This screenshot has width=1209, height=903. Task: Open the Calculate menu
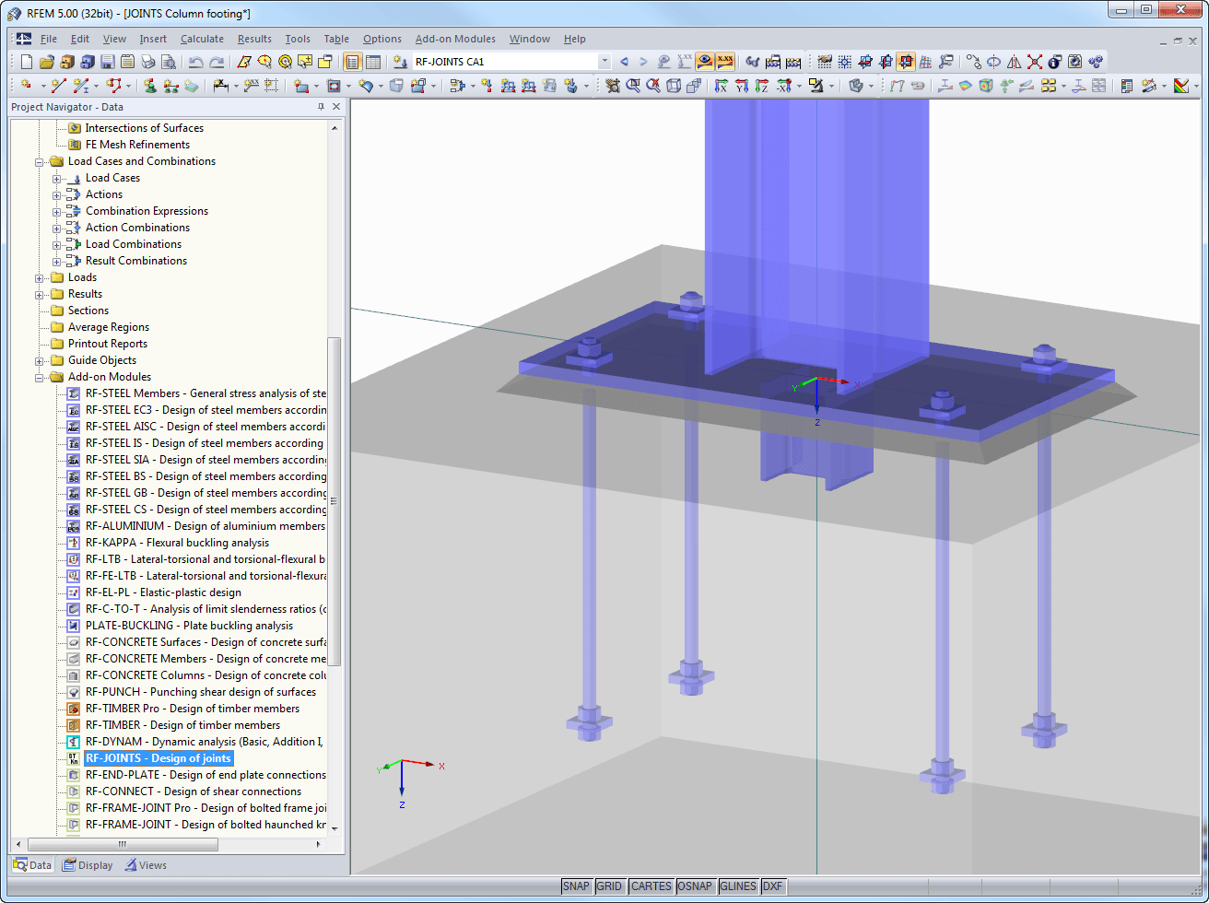coord(202,39)
